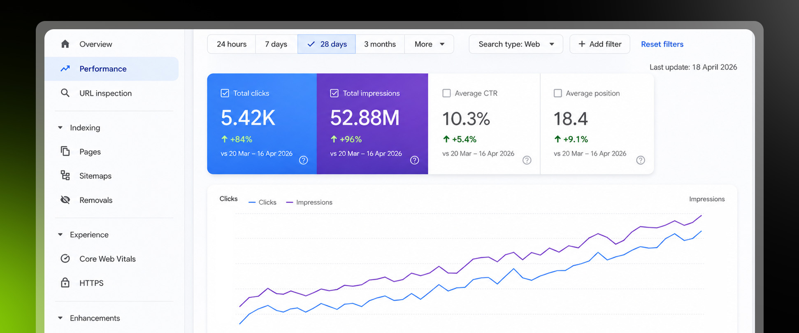Select the 28 days date range
This screenshot has width=799, height=333.
pyautogui.click(x=327, y=44)
